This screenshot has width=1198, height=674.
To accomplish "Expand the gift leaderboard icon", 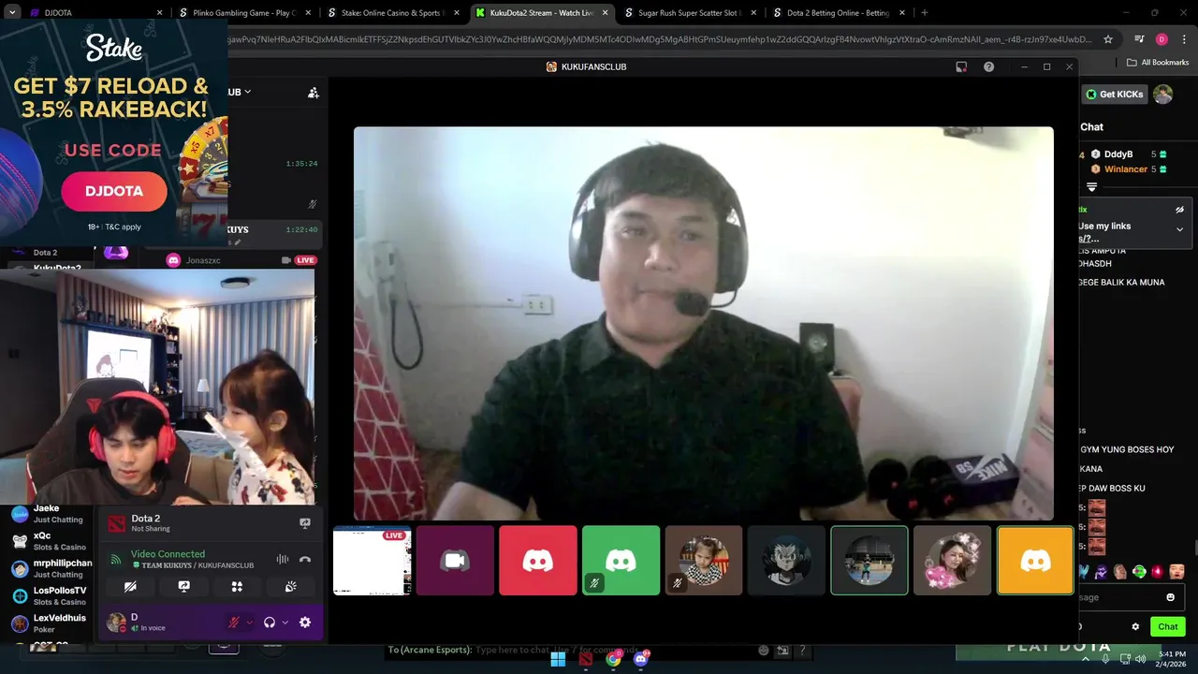I will pyautogui.click(x=1091, y=187).
